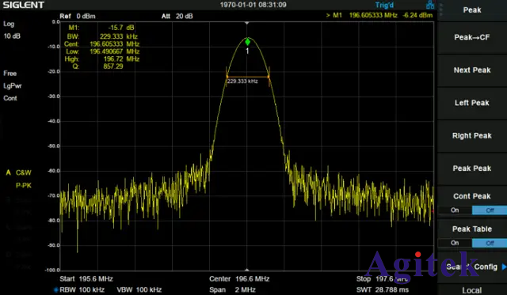Click the center frequency triangle at the top of the grid
Viewport: 507px width, 295px height.
tap(247, 23)
